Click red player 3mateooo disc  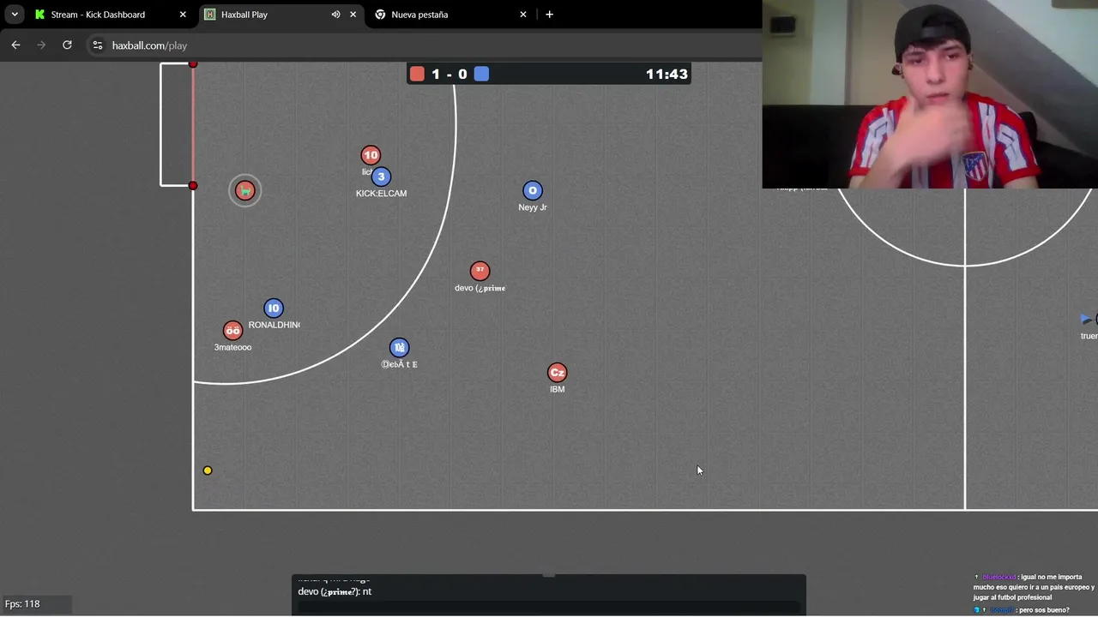[x=232, y=331]
